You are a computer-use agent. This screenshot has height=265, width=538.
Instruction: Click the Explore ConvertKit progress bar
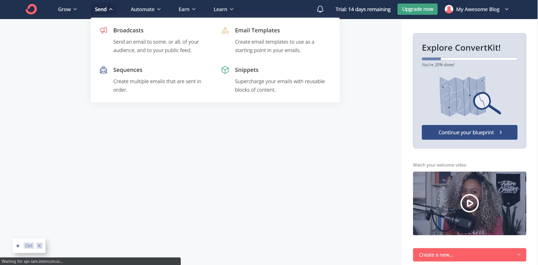pos(469,59)
